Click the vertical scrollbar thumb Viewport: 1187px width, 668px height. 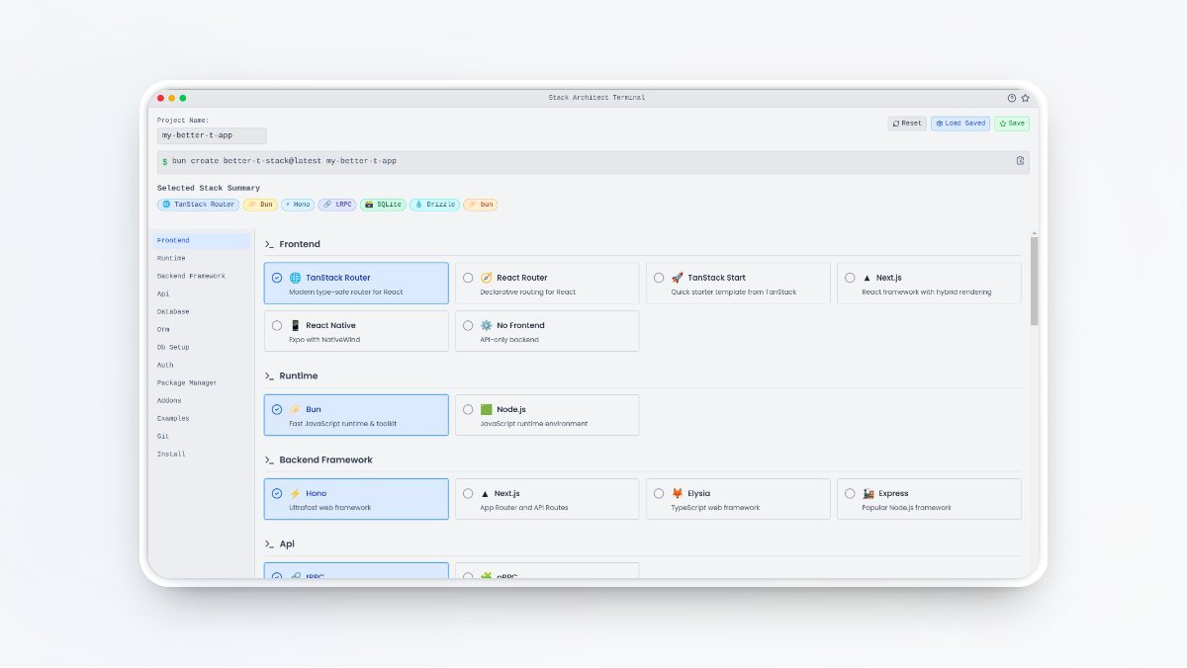click(x=1035, y=281)
